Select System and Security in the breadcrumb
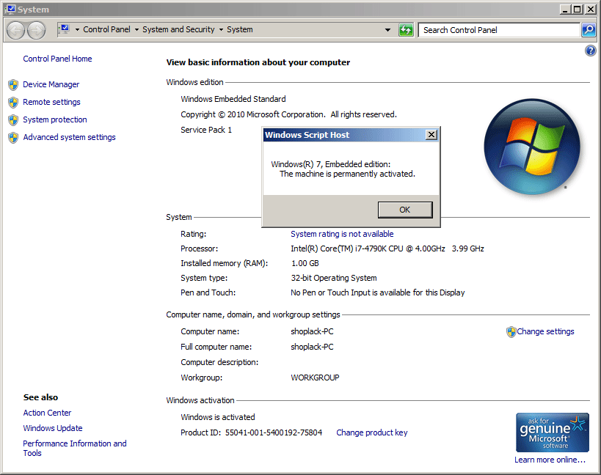601x475 pixels. point(178,29)
